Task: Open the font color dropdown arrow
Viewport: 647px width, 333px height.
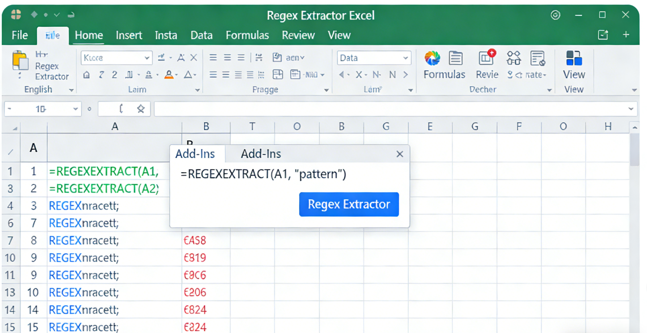Action: [x=176, y=75]
